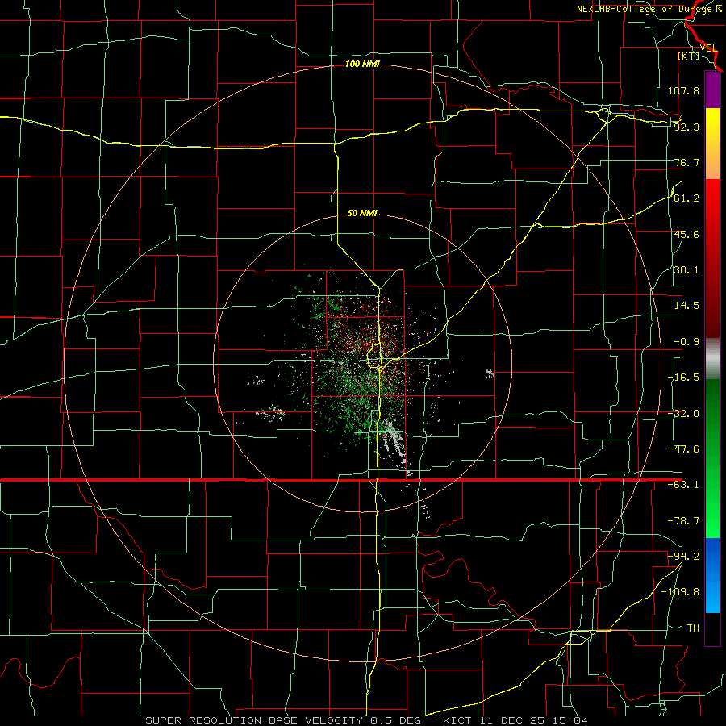Click the -63.1 legend value
This screenshot has width=726, height=726.
pos(683,485)
